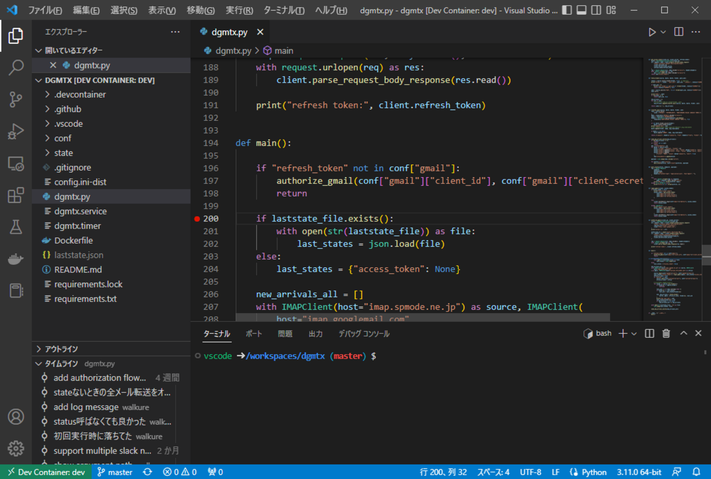Viewport: 711px width, 479px height.
Task: Open notifications bell in status bar
Action: 696,472
